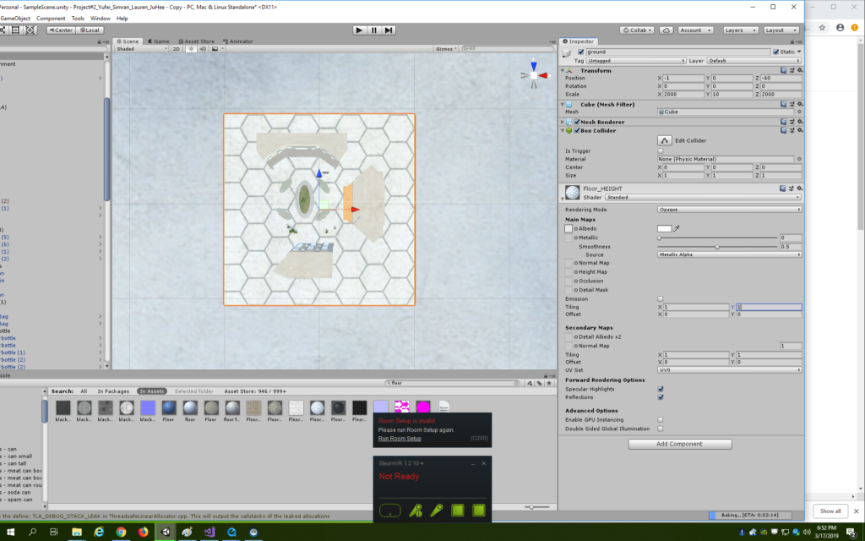Disable the Box Collider checkbox
The width and height of the screenshot is (865, 541).
[x=577, y=131]
